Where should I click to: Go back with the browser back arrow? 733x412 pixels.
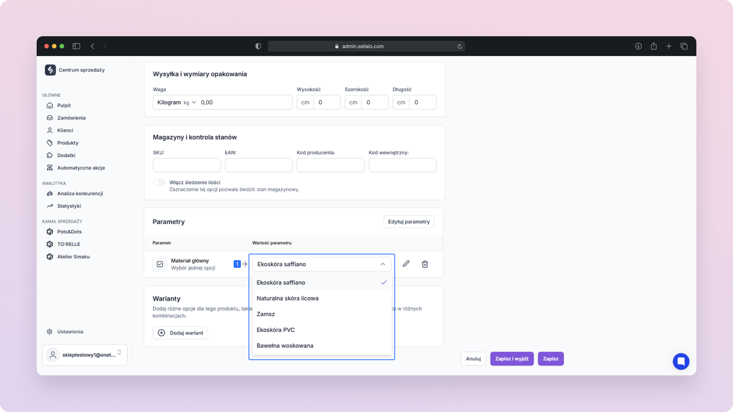point(92,46)
